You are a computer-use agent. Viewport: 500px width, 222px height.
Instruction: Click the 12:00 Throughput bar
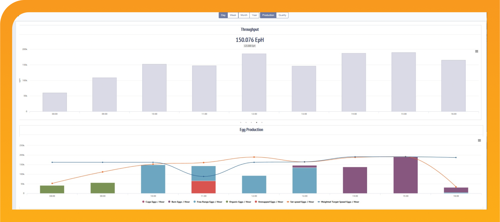click(x=254, y=83)
